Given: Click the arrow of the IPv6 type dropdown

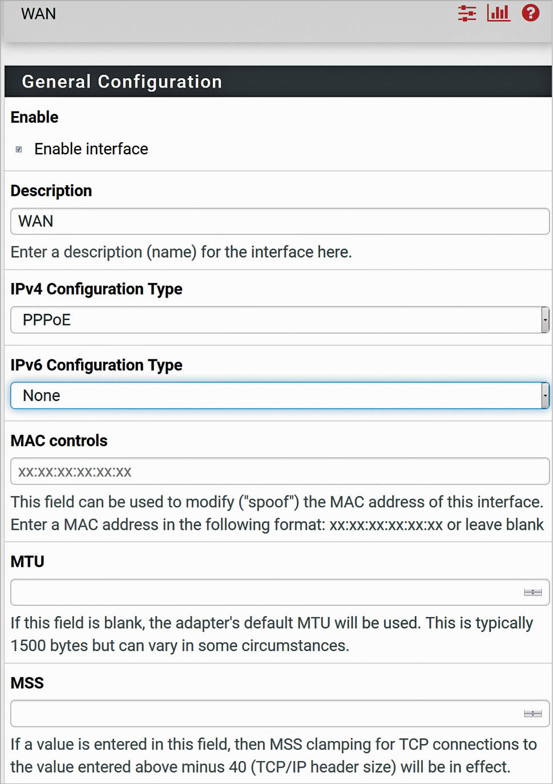Looking at the screenshot, I should [x=545, y=395].
